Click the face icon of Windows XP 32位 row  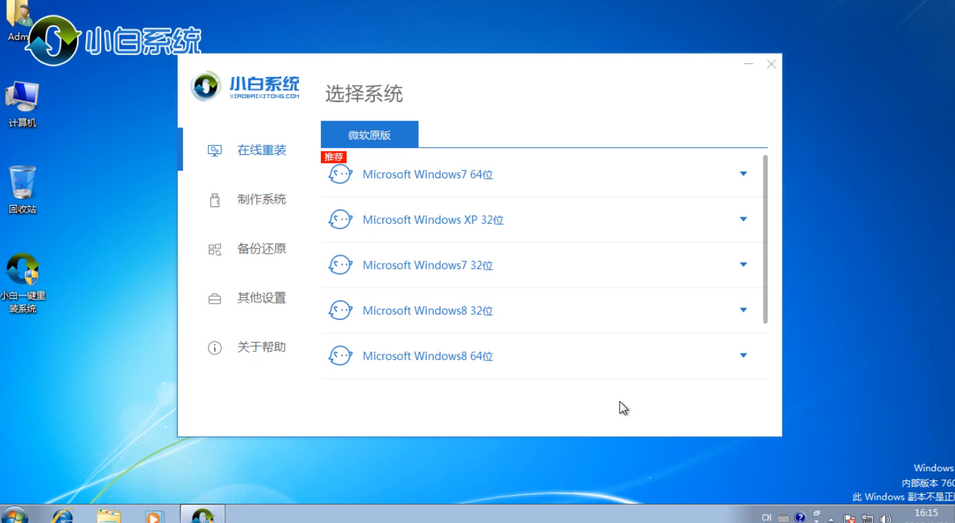point(340,220)
